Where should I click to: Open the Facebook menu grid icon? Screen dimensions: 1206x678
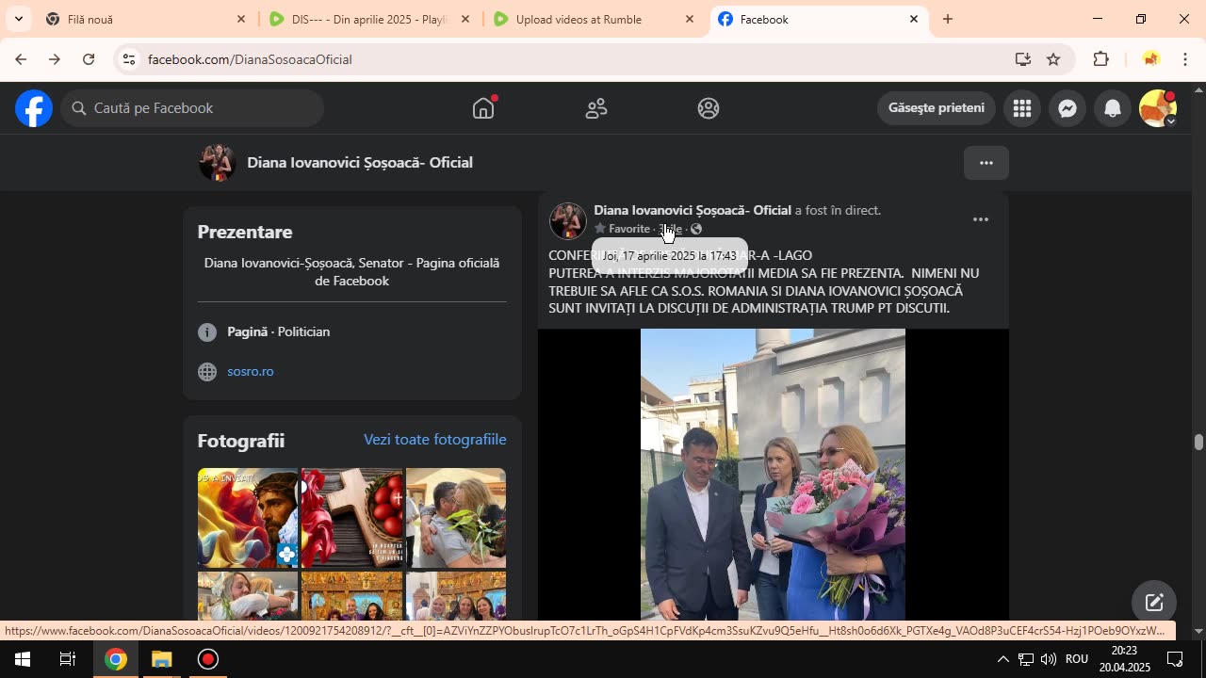1022,108
